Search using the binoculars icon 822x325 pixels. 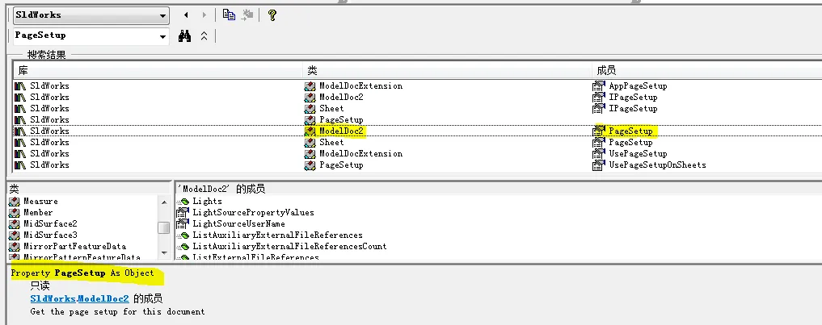[x=184, y=36]
